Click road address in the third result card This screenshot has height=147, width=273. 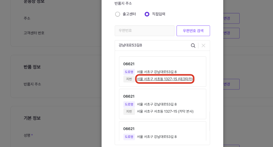[x=157, y=137]
